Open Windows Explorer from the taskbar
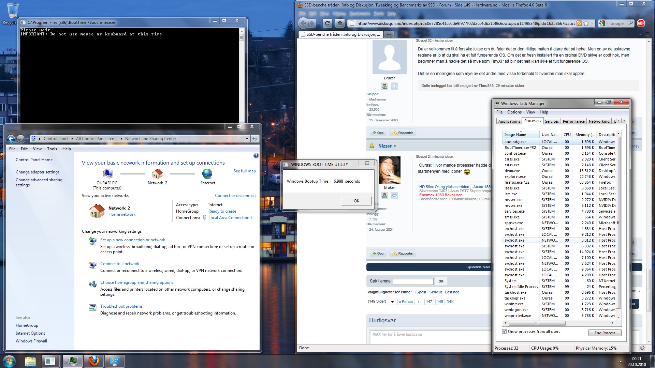The height and width of the screenshot is (368, 655). 30,361
